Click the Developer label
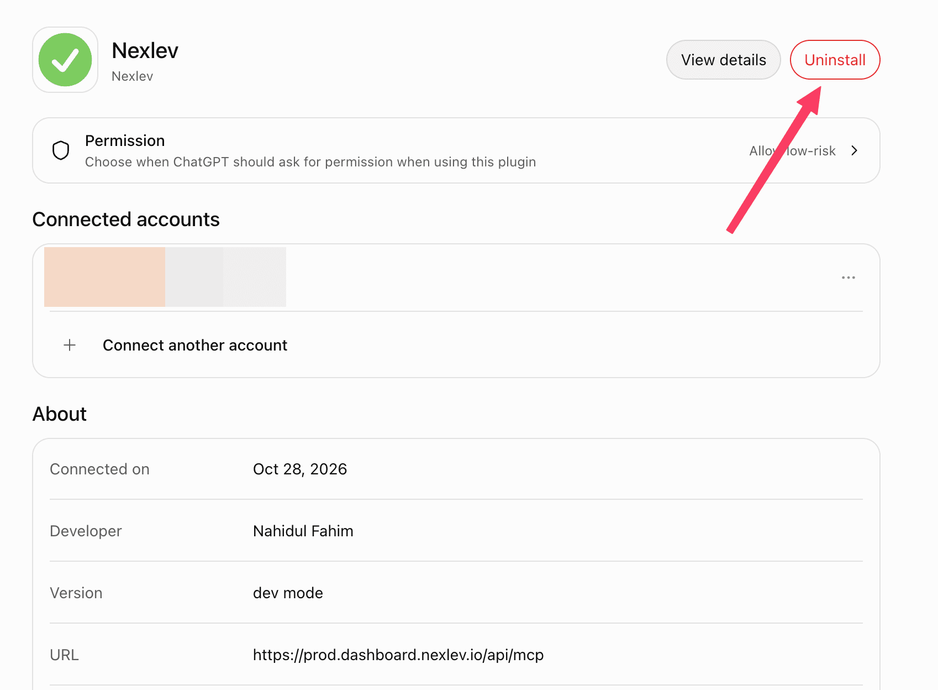 (x=86, y=531)
